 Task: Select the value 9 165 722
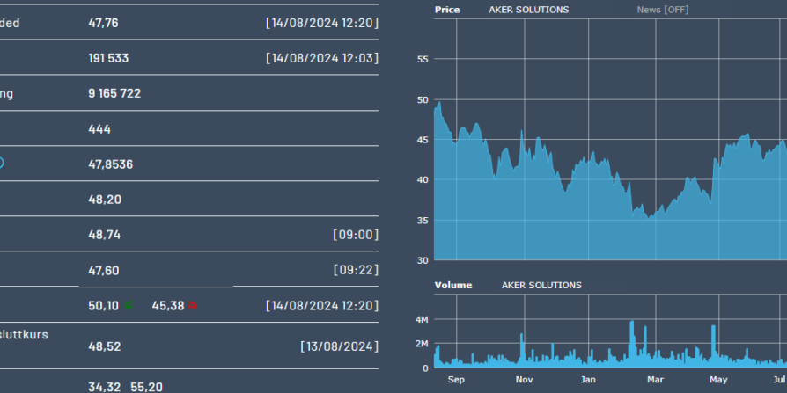click(x=114, y=93)
